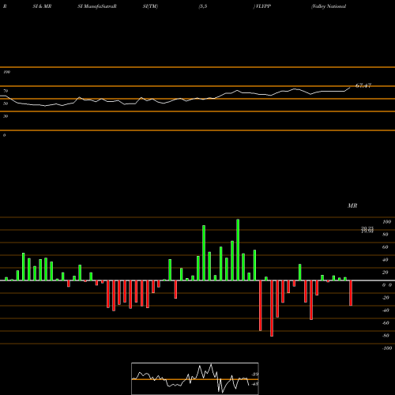Click the -60 label on MR right axis
The image size is (395, 395).
coord(386,323)
